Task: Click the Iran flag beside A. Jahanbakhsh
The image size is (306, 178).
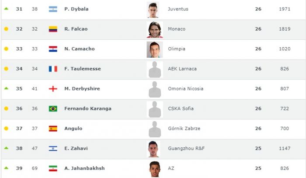Action: click(x=53, y=168)
